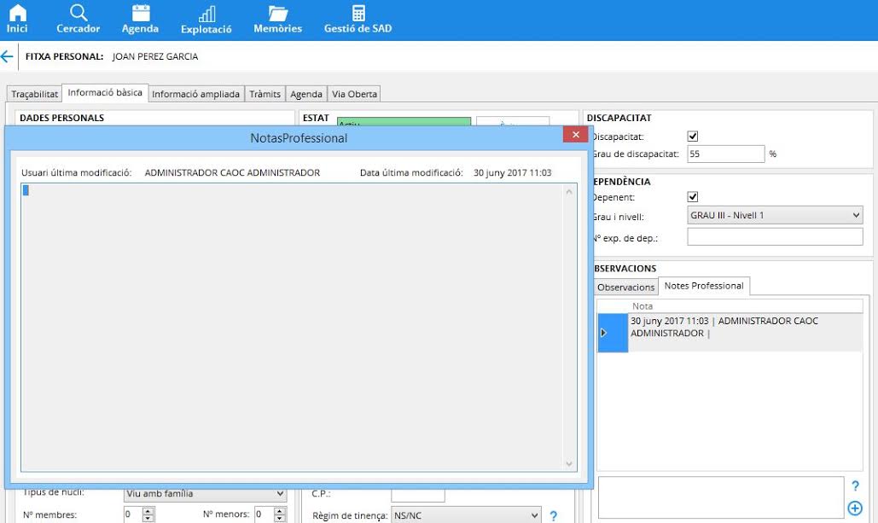This screenshot has width=878, height=523.
Task: Select the Observacions tab
Action: click(x=625, y=288)
